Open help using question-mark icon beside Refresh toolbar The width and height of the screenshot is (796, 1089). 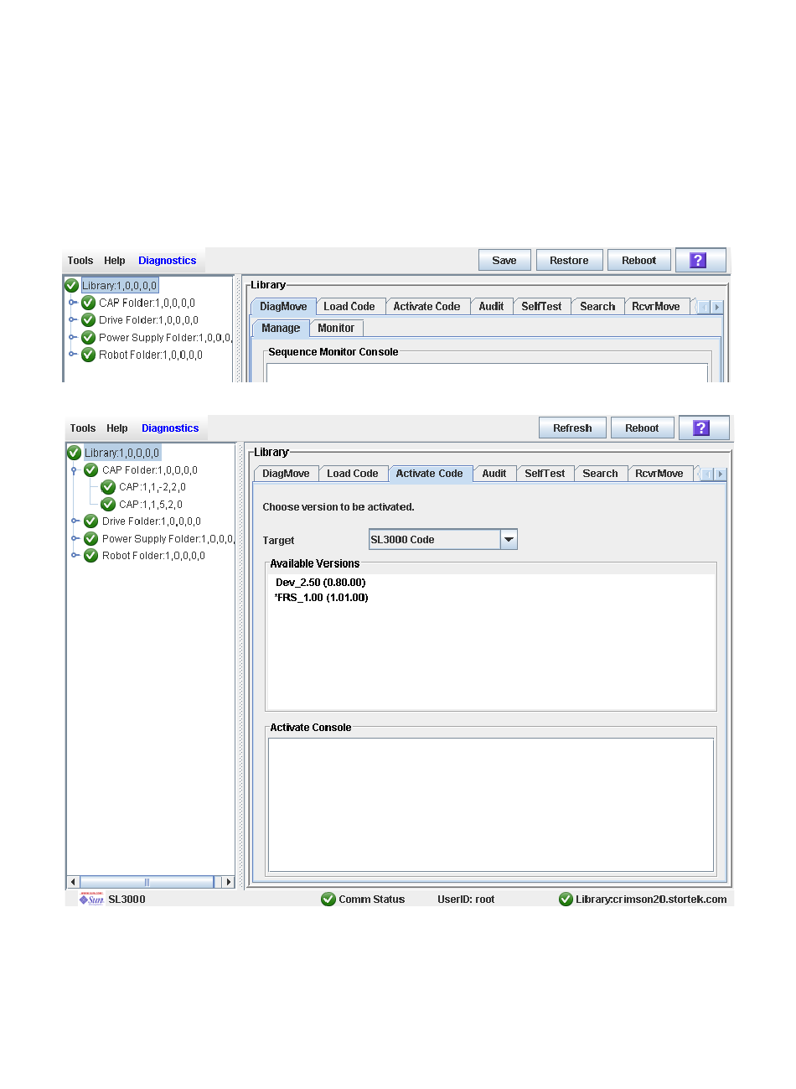(702, 428)
